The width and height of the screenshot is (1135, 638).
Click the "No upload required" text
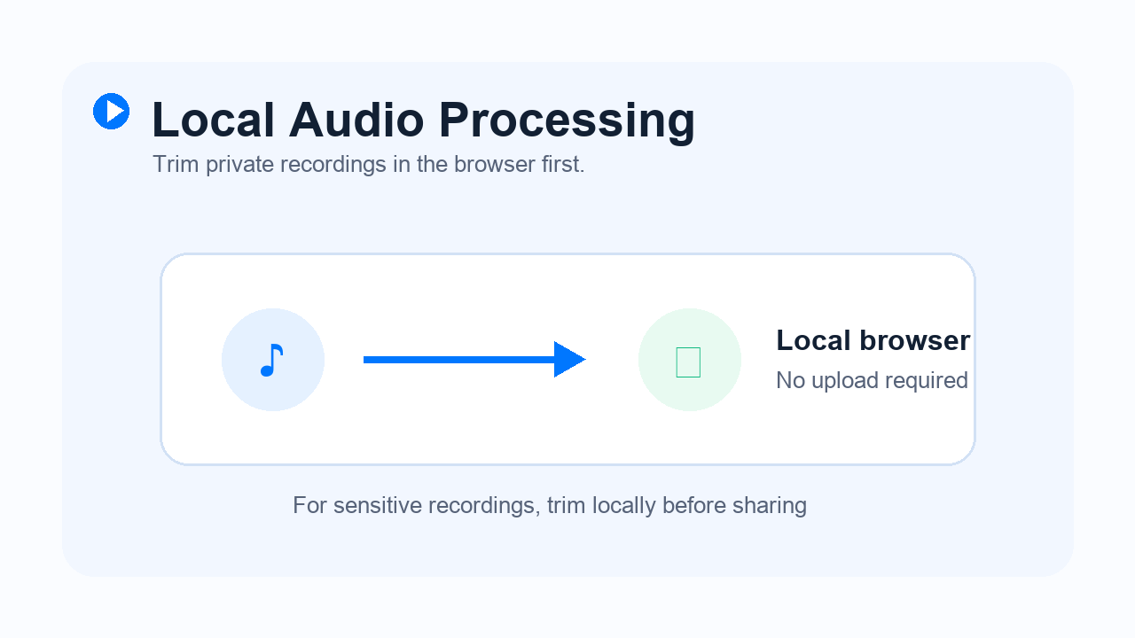click(872, 380)
